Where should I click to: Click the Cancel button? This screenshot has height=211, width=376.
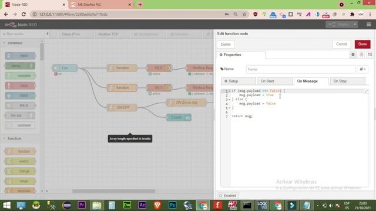coord(341,44)
